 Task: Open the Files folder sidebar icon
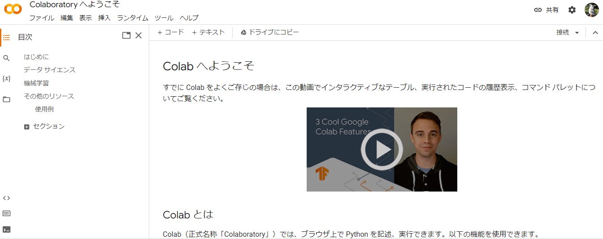[x=6, y=99]
